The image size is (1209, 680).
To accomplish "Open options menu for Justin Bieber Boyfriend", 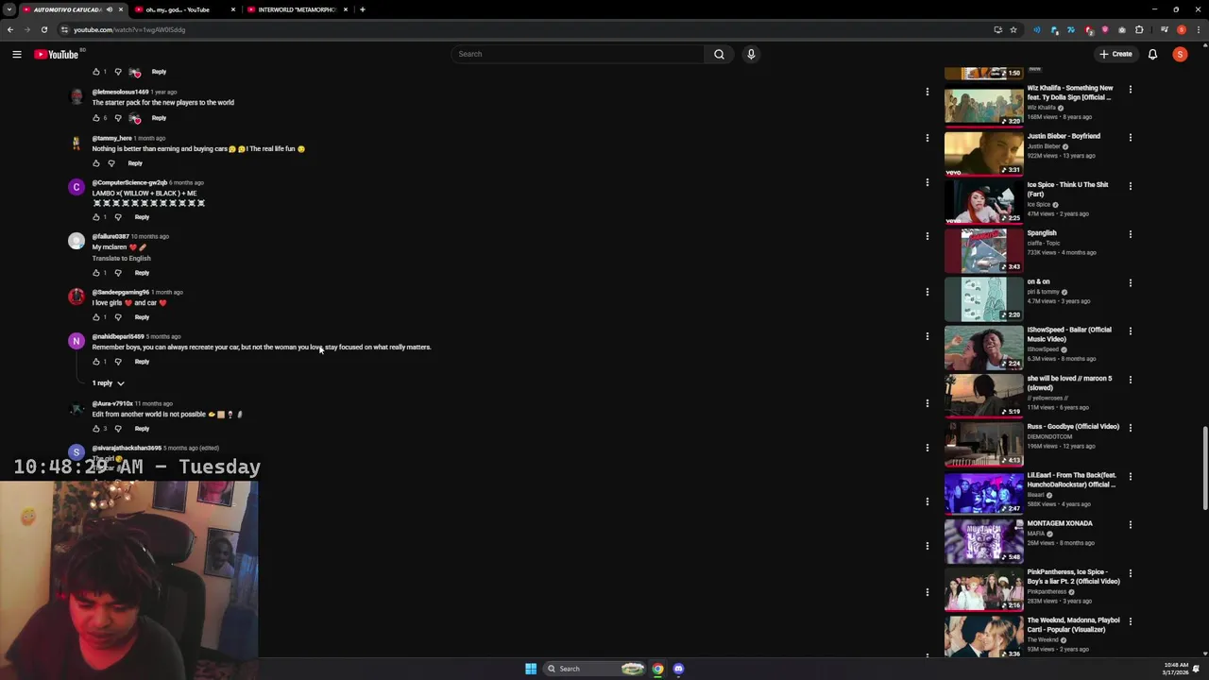I will pyautogui.click(x=1130, y=137).
